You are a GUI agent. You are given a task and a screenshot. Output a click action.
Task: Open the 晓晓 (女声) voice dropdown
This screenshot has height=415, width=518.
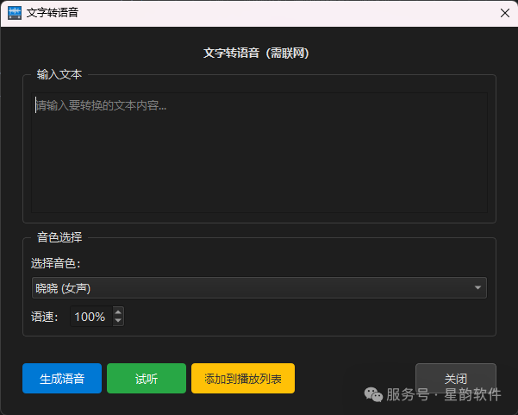(259, 287)
